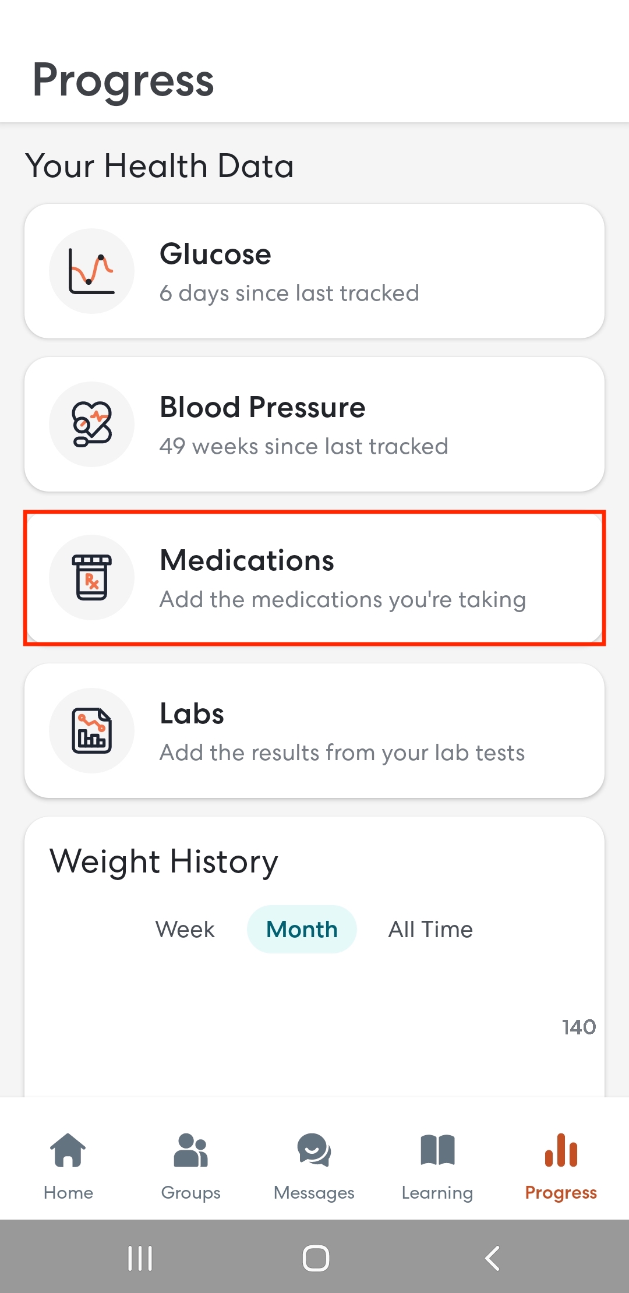The height and width of the screenshot is (1293, 629).
Task: Go to Home tab icon
Action: (x=68, y=1150)
